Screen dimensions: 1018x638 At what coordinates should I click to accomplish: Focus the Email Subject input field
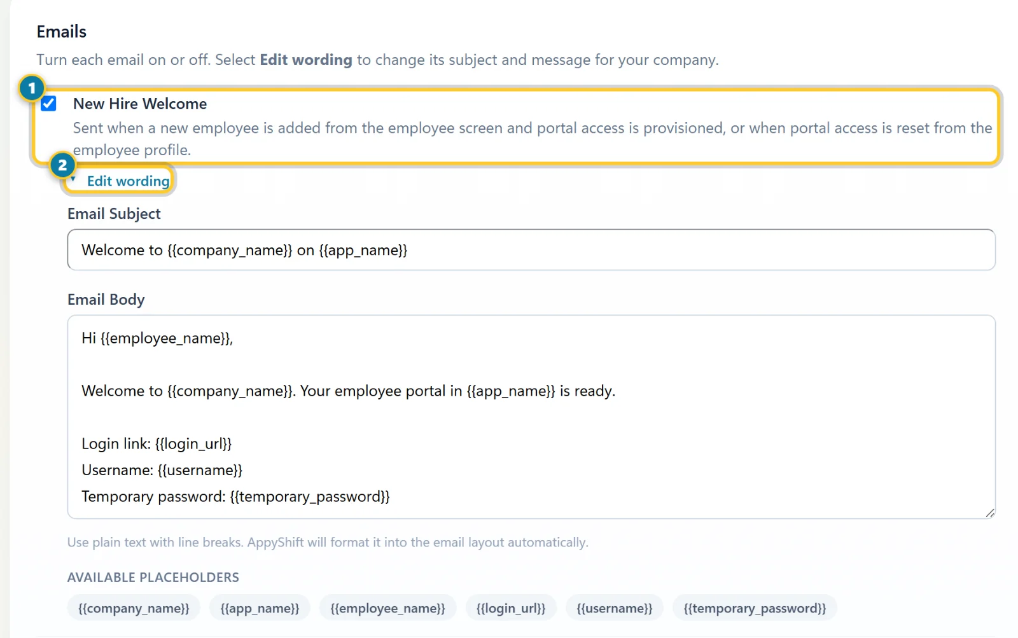click(531, 250)
